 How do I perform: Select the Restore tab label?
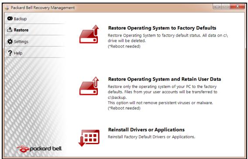click(x=21, y=30)
